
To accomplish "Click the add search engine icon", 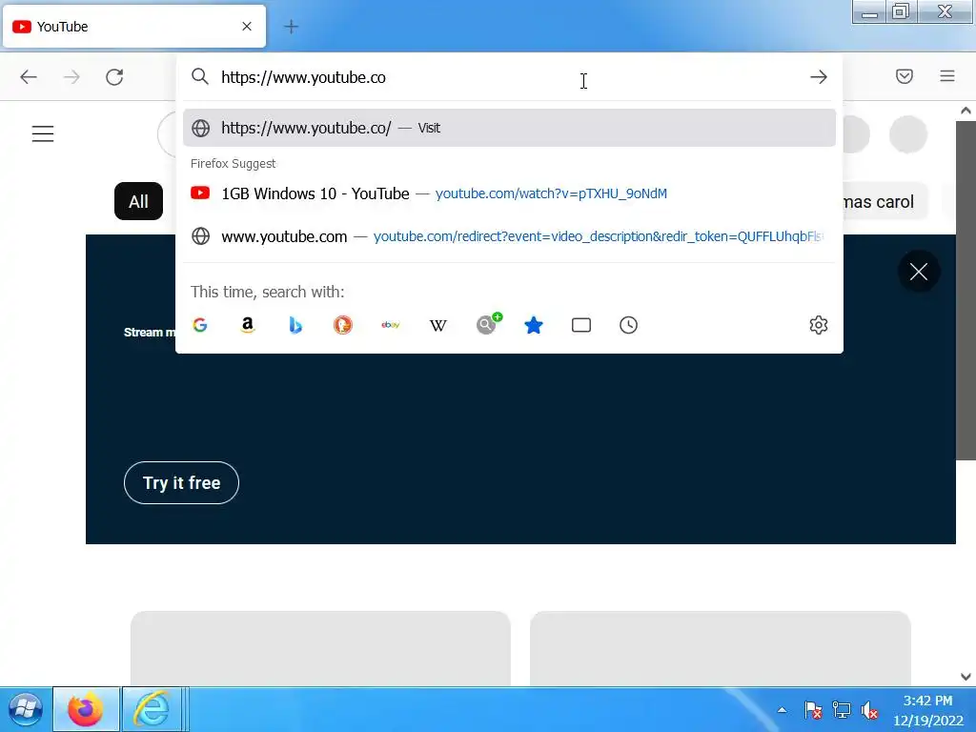I will click(487, 324).
